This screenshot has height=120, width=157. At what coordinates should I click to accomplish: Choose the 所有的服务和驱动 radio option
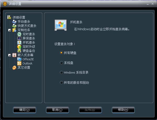coord(61,82)
